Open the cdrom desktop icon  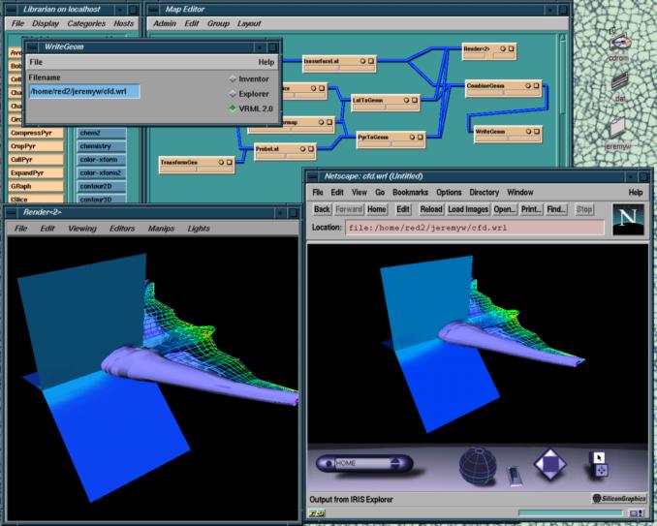click(x=618, y=44)
